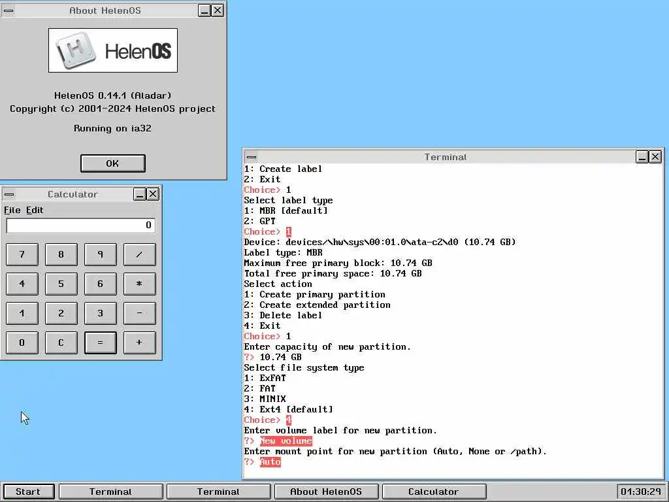
Task: Click 'HelenOS 0.14.1 (Aladar)' version text
Action: [112, 95]
